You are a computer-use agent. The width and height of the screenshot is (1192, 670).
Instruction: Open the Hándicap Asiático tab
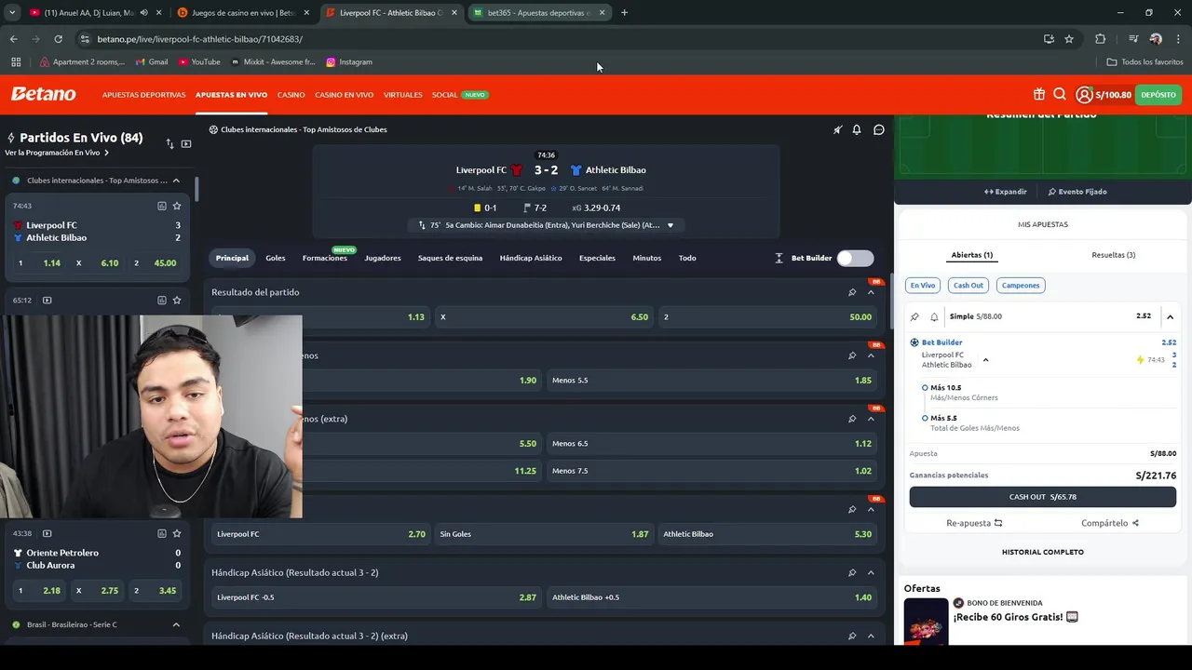click(531, 258)
